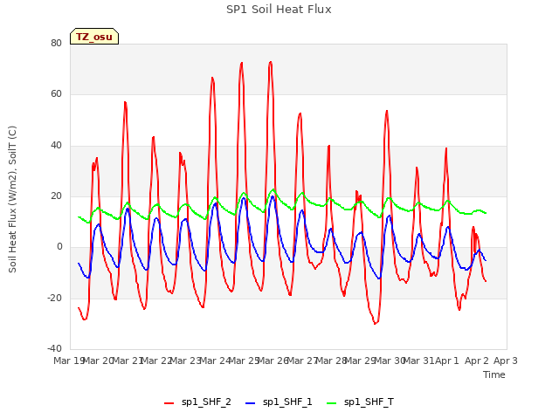This screenshot has width=559, height=419.
Task: Click the Mar 24 x-axis tick label
Action: point(215,361)
